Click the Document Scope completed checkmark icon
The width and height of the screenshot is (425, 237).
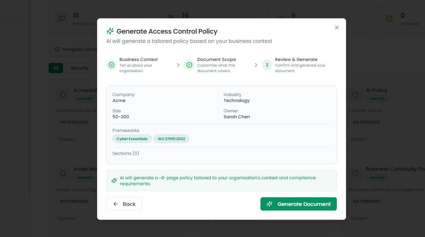click(189, 65)
